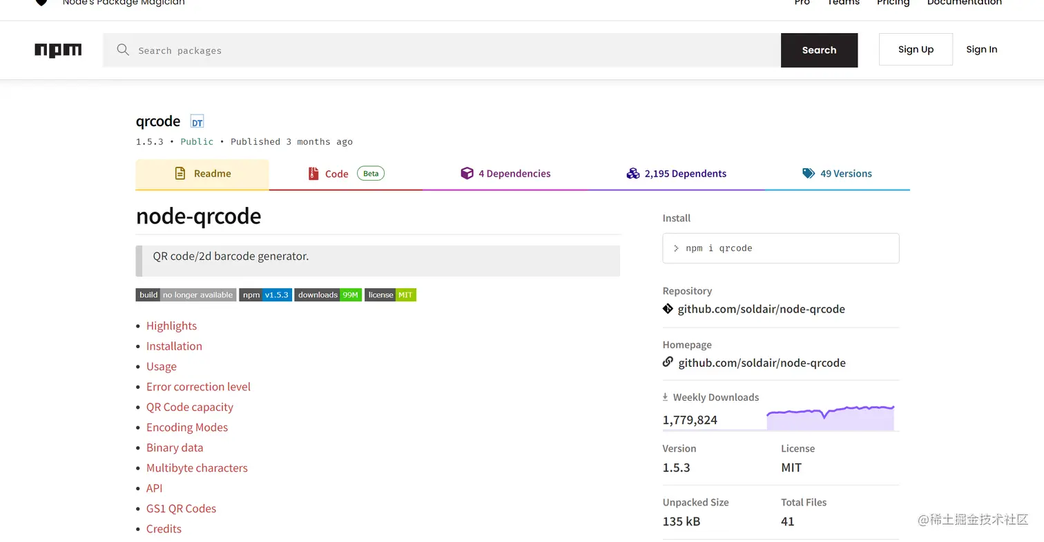This screenshot has width=1044, height=542.
Task: Jump to Encoding Modes section
Action: pos(187,428)
